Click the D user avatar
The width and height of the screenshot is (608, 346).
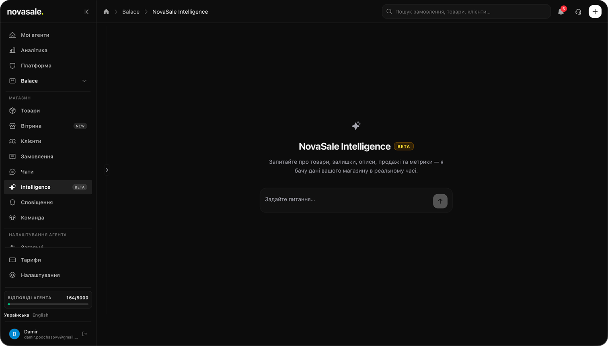click(x=14, y=334)
